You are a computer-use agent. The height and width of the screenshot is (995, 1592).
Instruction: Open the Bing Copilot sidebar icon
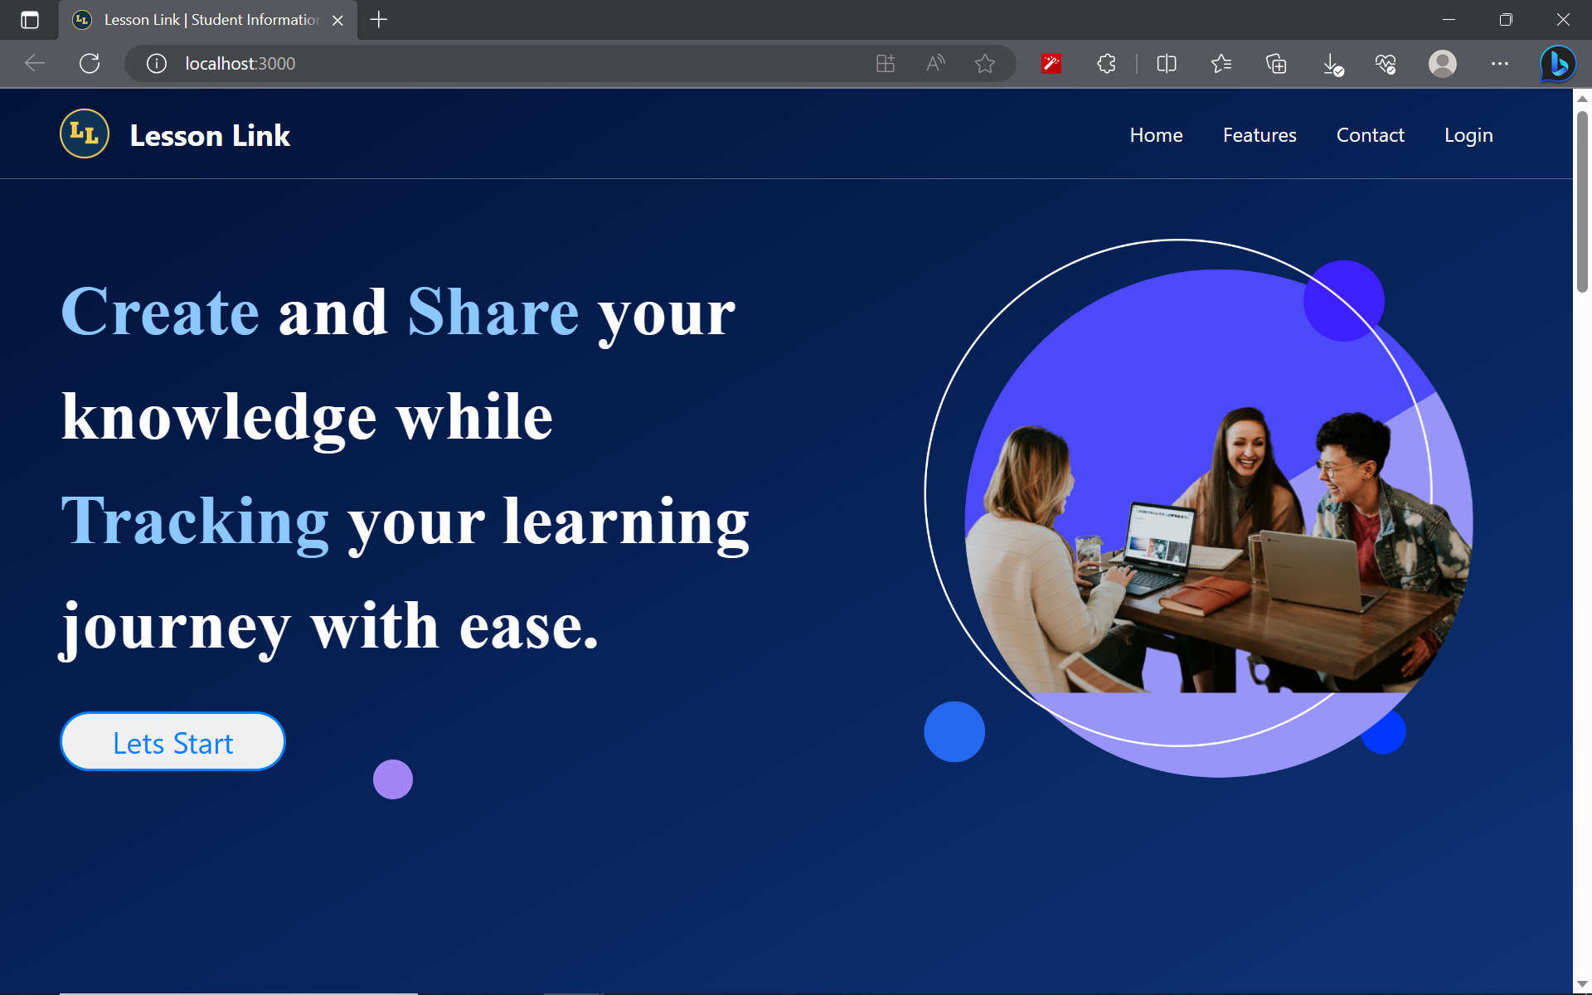pos(1557,64)
